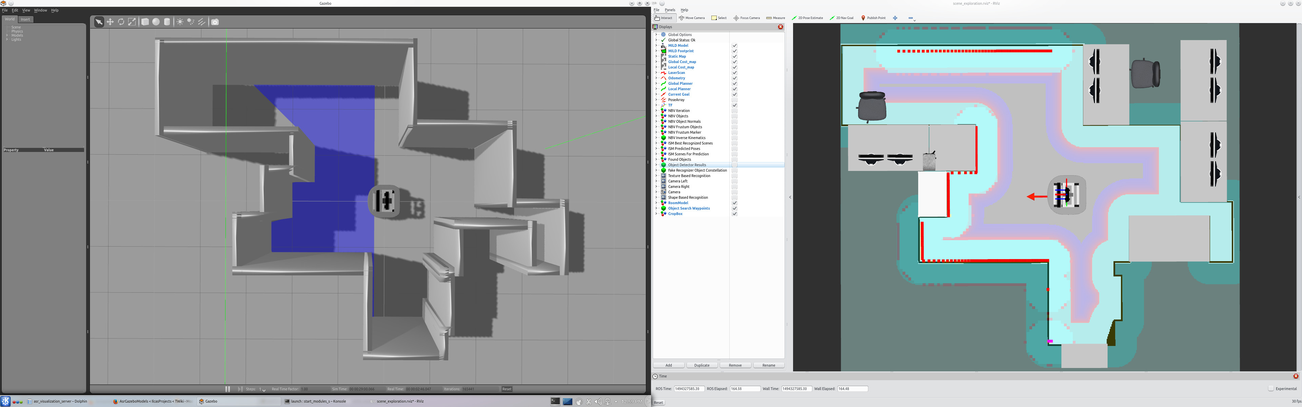Insert a cylinder shape in Gazebo

point(167,22)
